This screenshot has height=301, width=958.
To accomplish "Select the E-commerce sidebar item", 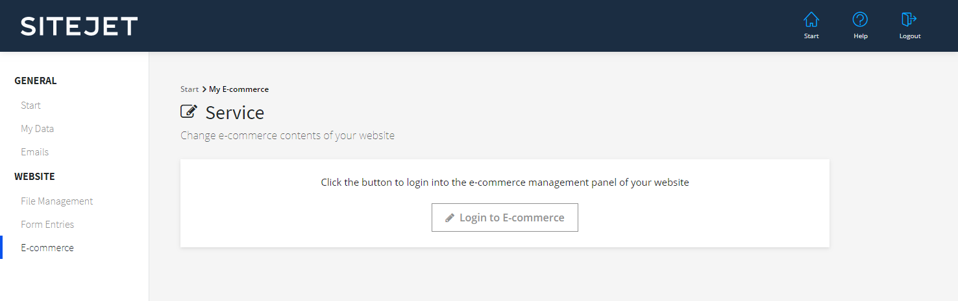I will (x=47, y=248).
